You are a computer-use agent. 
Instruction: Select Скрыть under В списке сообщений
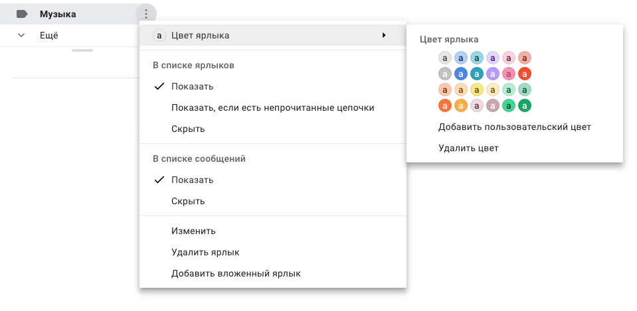[x=188, y=202]
